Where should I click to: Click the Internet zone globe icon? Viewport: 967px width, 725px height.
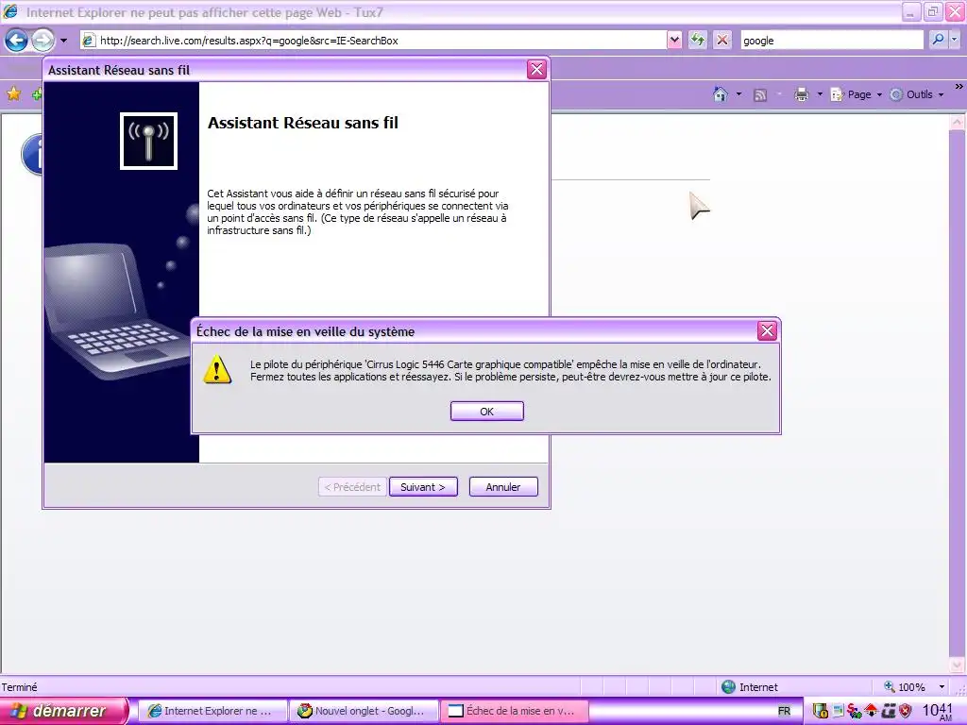tap(728, 687)
